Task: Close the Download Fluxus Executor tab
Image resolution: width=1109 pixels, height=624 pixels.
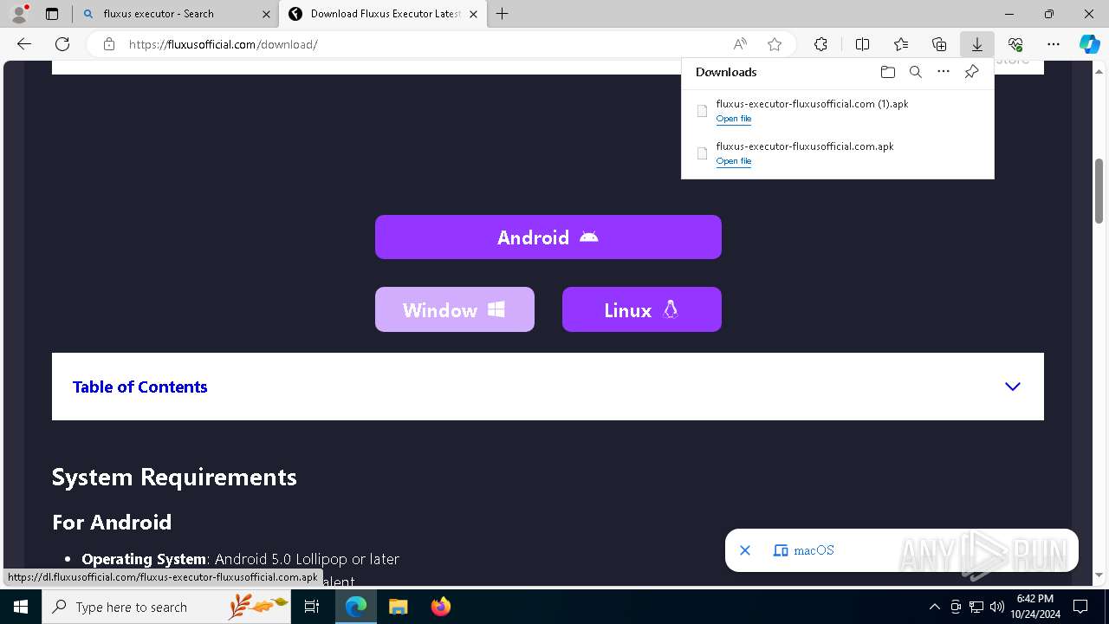Action: 473,14
